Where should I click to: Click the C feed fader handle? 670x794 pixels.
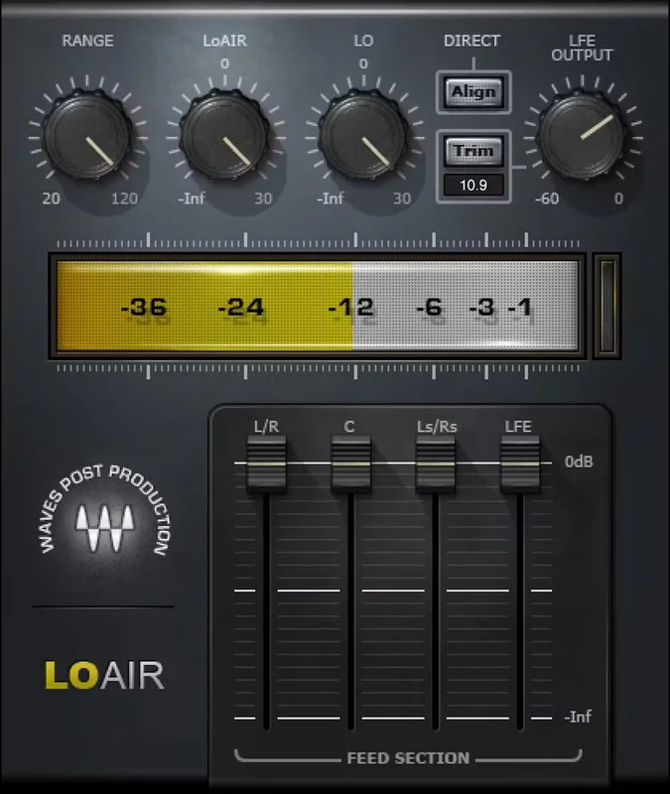click(x=350, y=463)
